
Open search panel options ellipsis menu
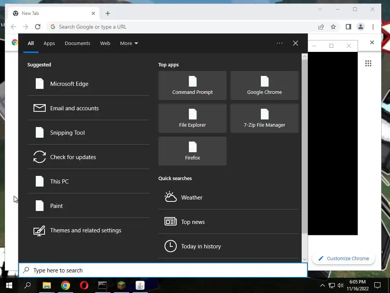279,43
